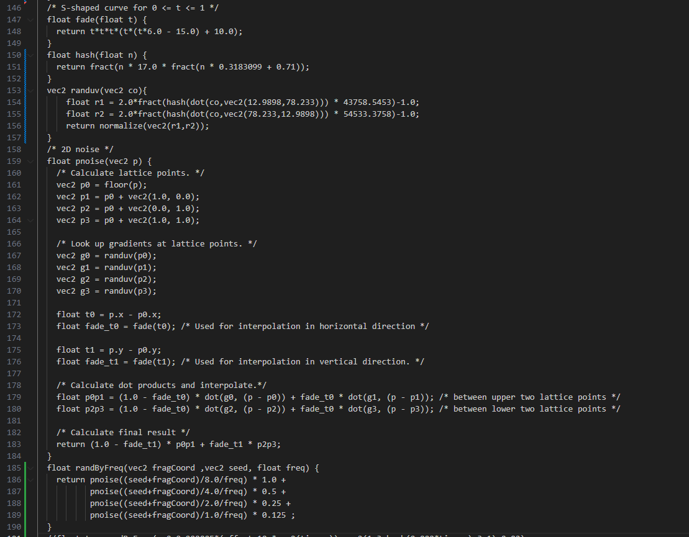The image size is (689, 537).
Task: Fold the randuv function block
Action: pyautogui.click(x=32, y=91)
